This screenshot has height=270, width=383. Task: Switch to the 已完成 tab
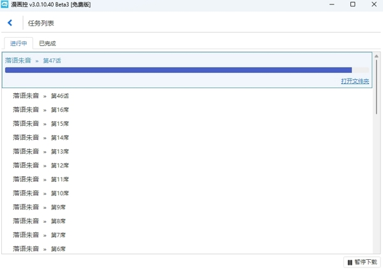pos(47,43)
